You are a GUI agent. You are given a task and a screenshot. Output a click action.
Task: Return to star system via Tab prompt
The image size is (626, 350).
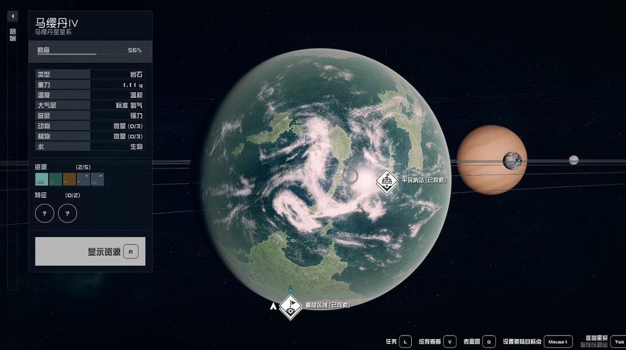click(x=619, y=341)
